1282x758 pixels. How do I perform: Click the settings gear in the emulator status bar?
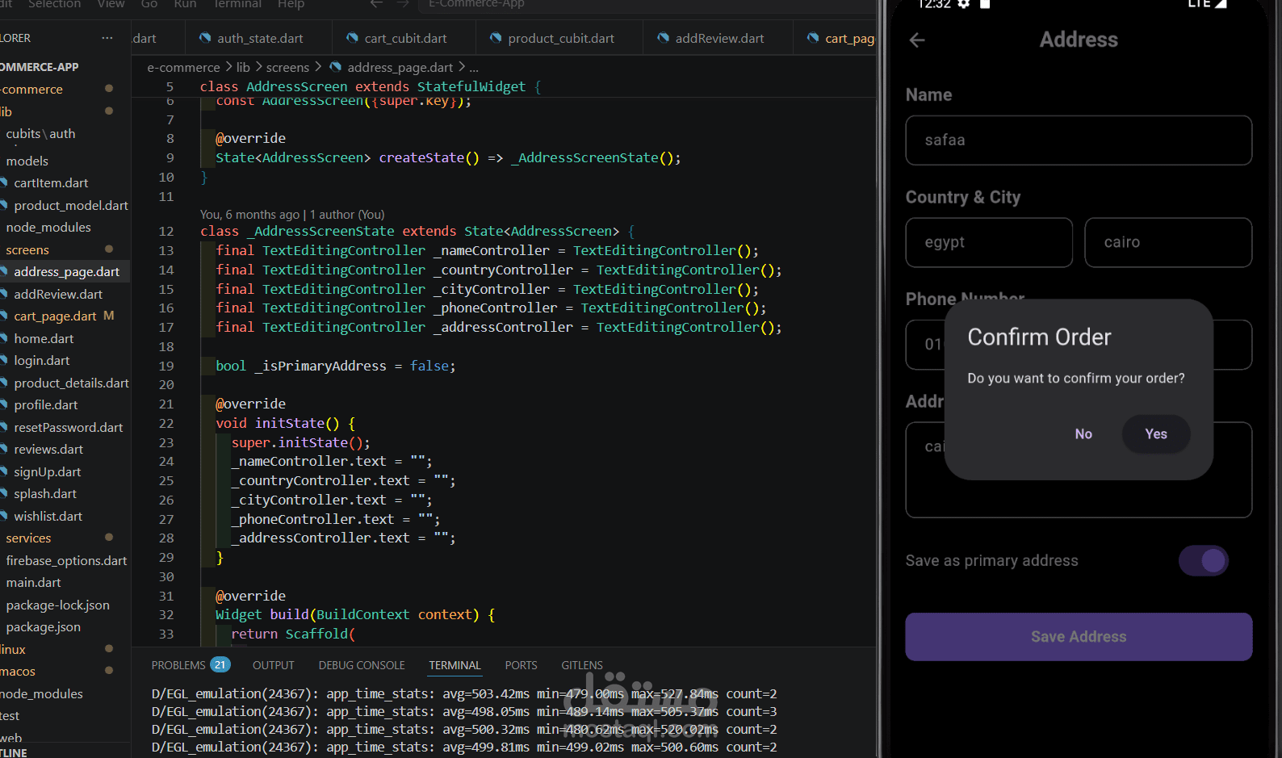point(963,4)
